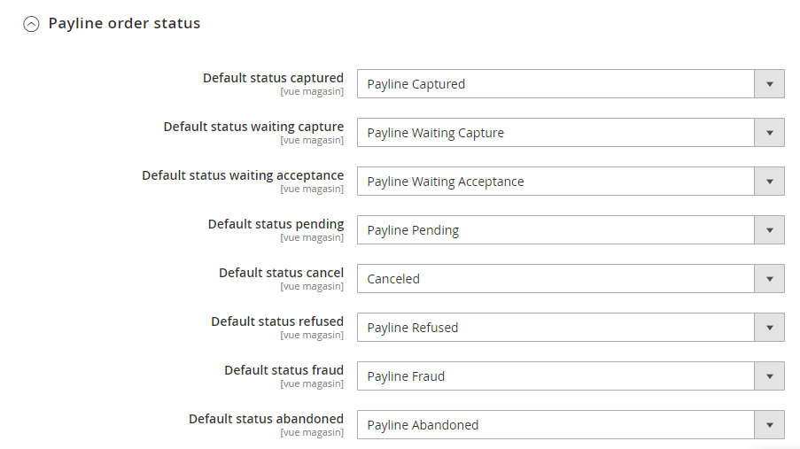Collapse the Payline order status section

click(31, 25)
